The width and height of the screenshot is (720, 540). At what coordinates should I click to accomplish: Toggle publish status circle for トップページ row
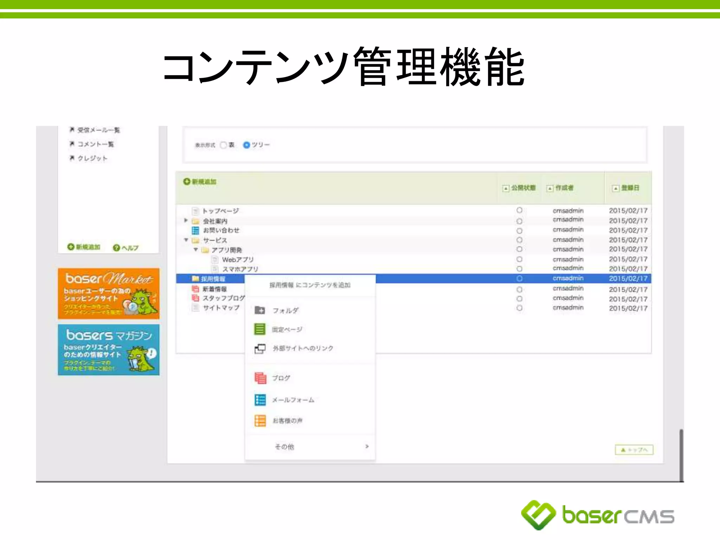[x=519, y=210]
